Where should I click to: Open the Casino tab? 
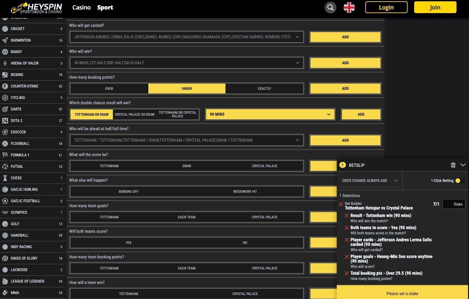coord(81,7)
